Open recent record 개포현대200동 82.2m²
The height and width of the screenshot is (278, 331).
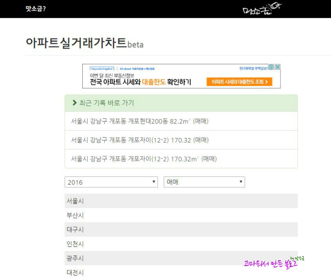181,121
